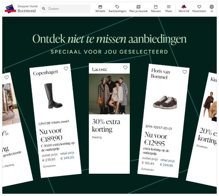Click Schoenen category on Copenhagen card
This screenshot has height=196, width=219.
pyautogui.click(x=49, y=166)
